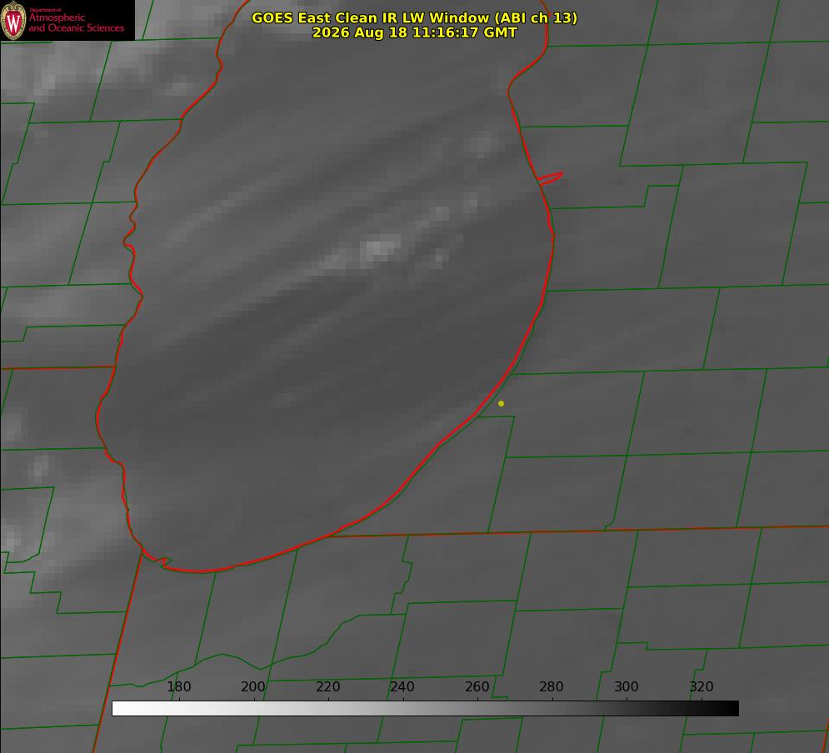The width and height of the screenshot is (829, 753).
Task: Click the 240 label on the colorbar
Action: pos(402,686)
